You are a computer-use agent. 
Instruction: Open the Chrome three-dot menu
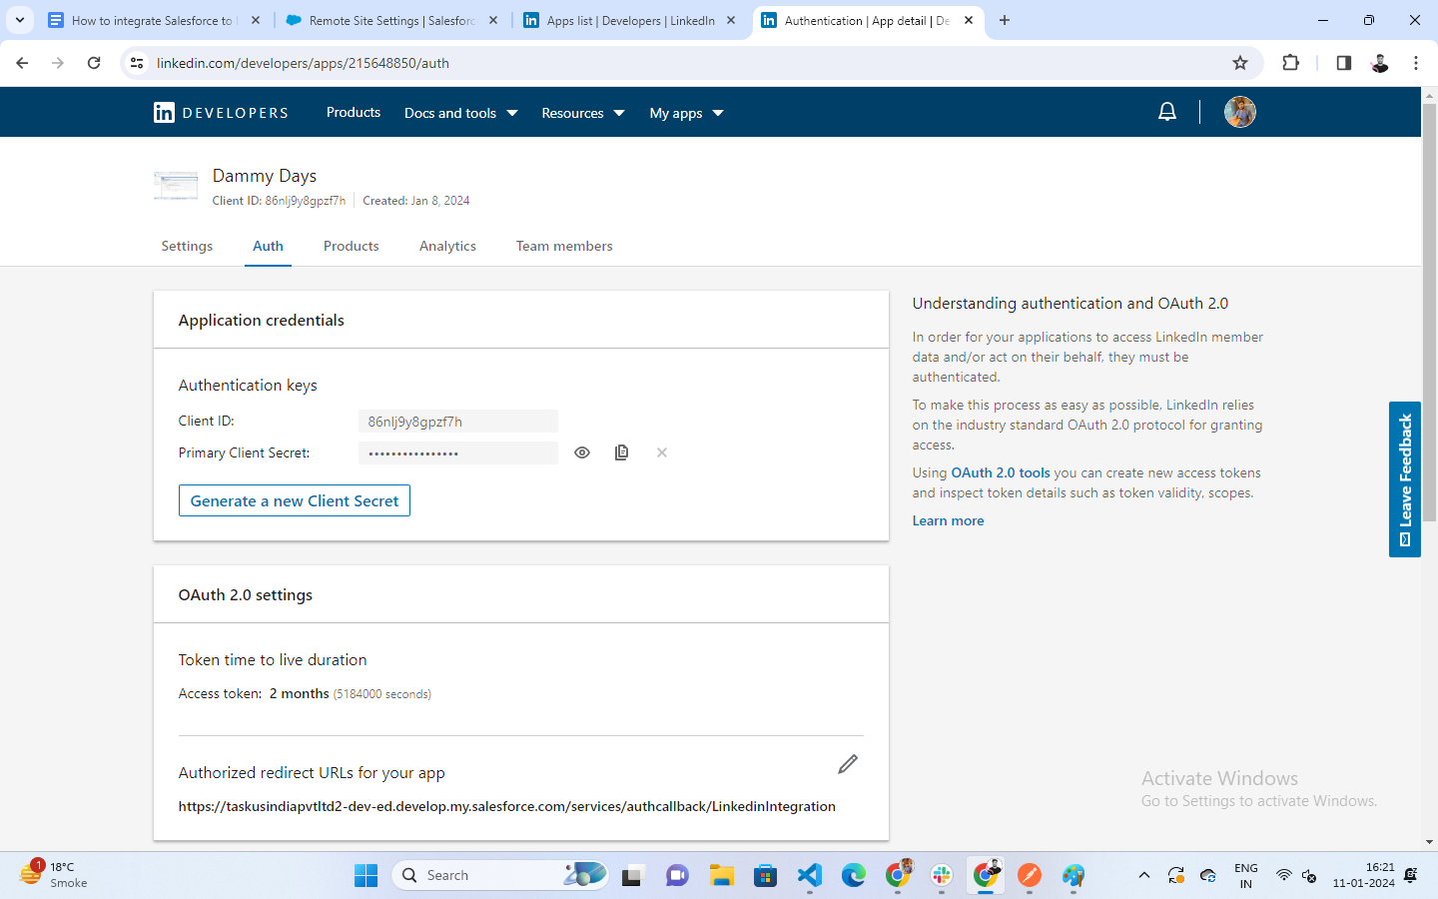pyautogui.click(x=1416, y=63)
